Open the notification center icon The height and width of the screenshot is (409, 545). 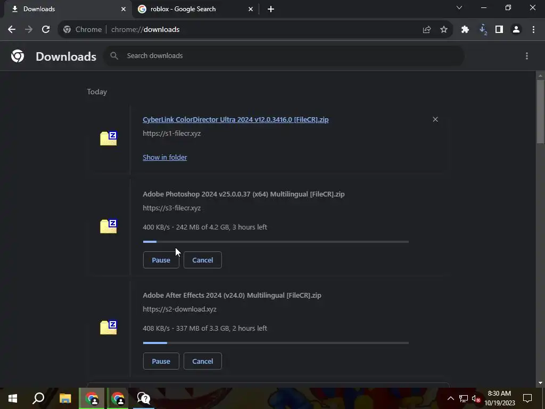(x=527, y=398)
